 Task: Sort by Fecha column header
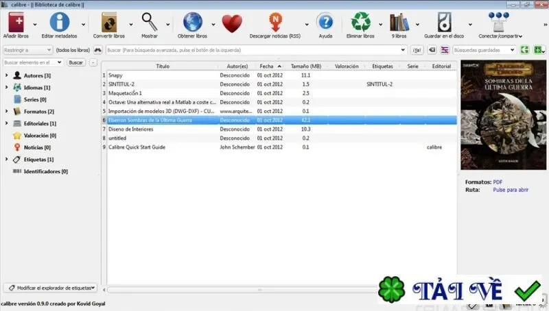point(270,66)
